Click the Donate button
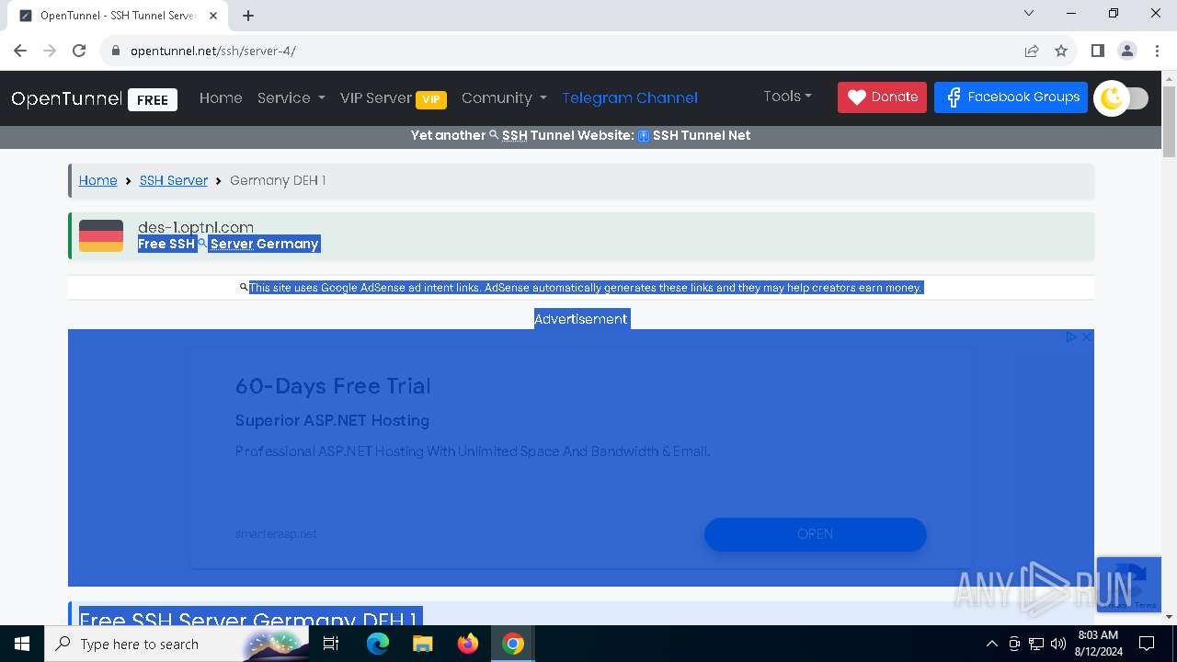This screenshot has width=1177, height=662. click(x=882, y=97)
